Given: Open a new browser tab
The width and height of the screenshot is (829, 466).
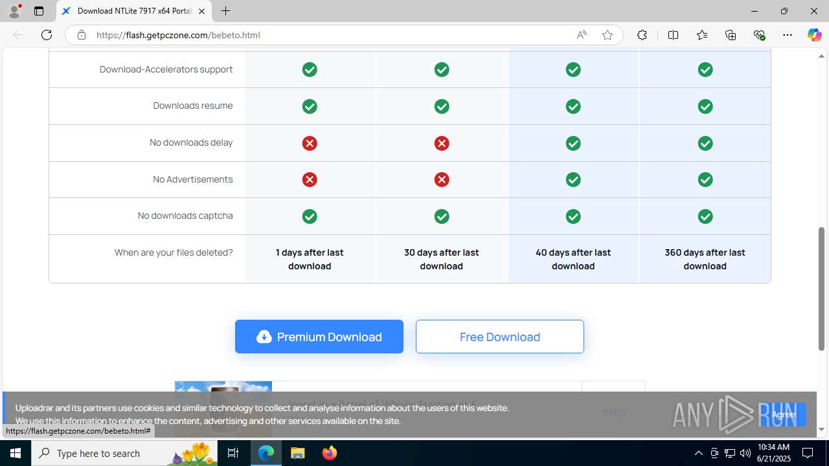Looking at the screenshot, I should pos(225,11).
